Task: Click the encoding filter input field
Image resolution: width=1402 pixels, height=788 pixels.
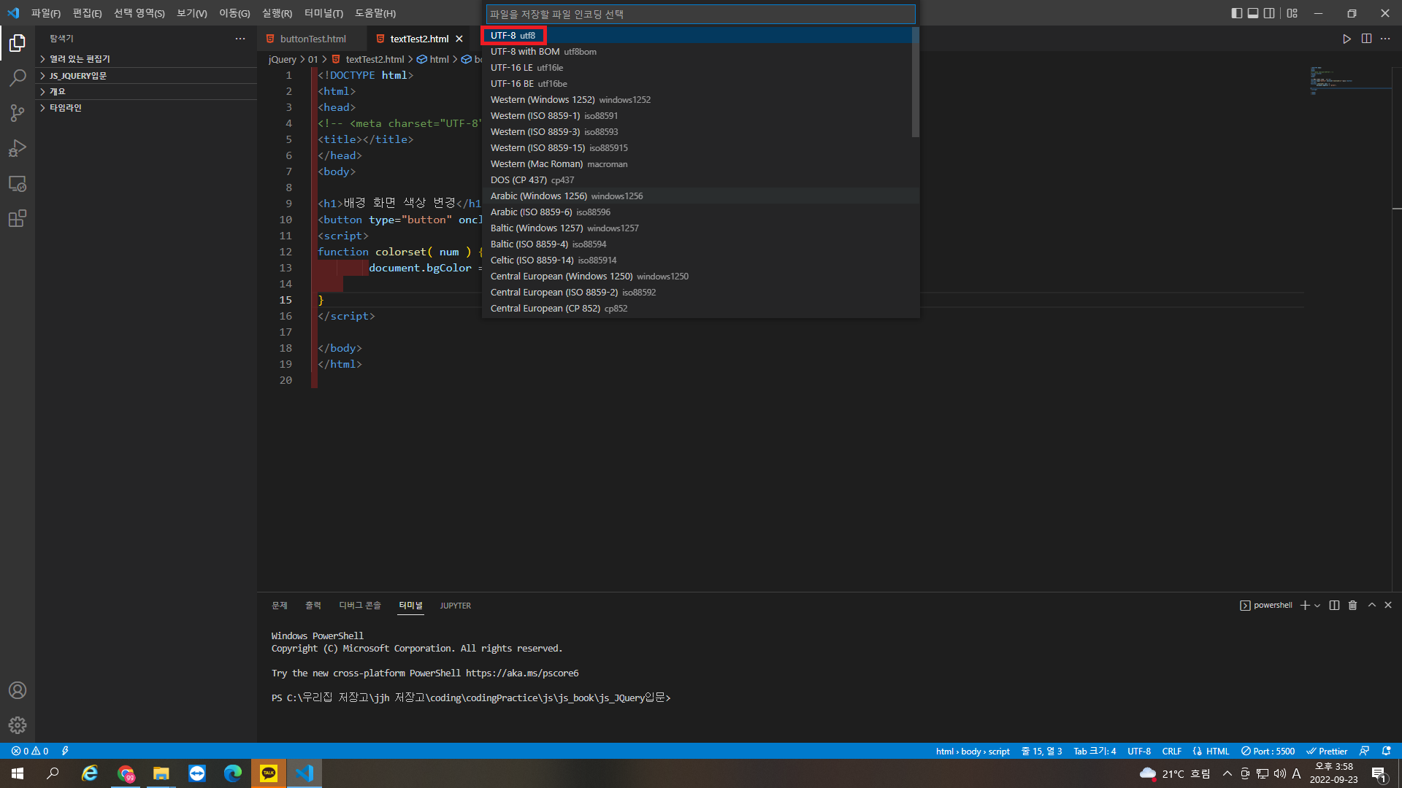Action: [700, 14]
